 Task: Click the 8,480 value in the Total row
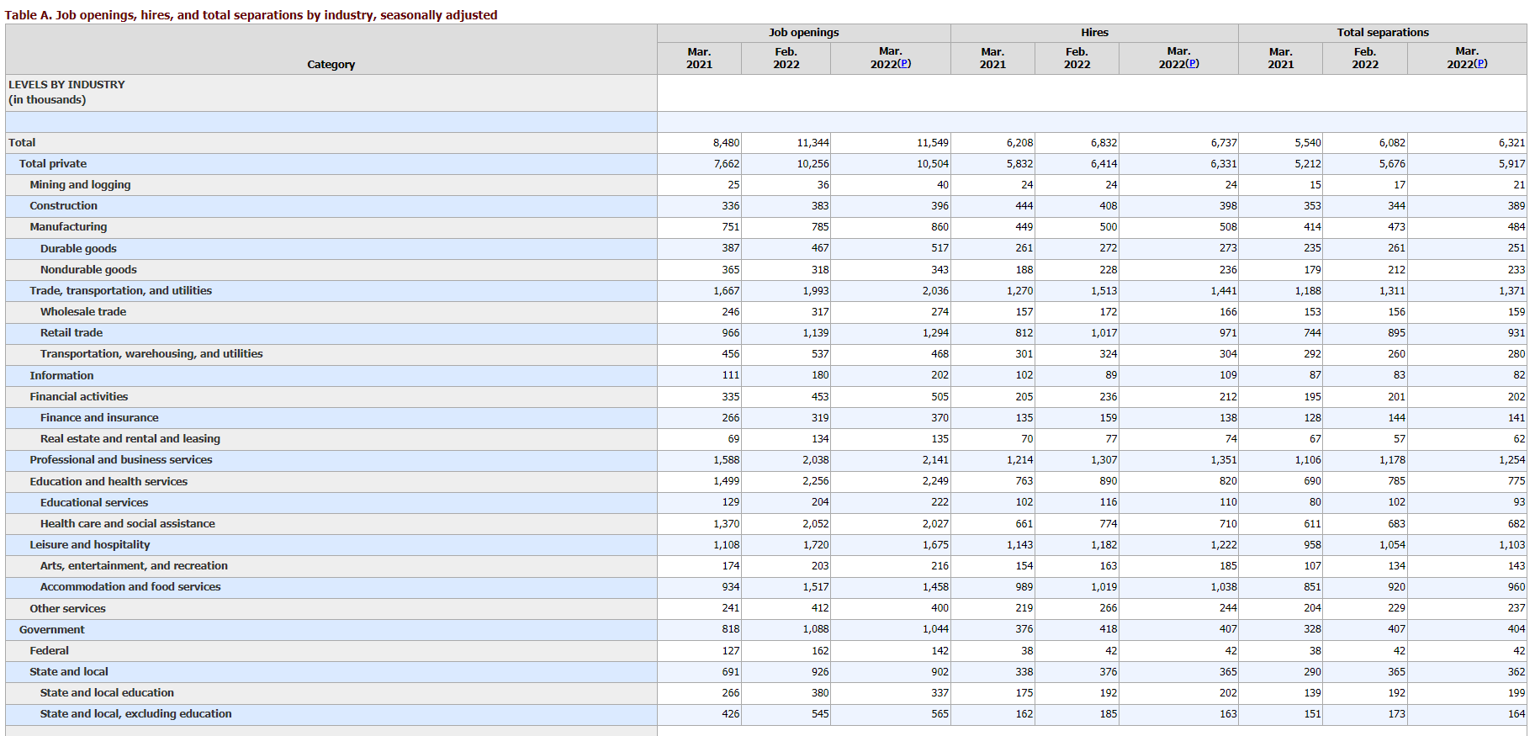727,143
